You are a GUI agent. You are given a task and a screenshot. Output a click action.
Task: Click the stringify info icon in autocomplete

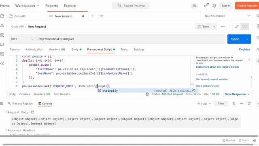[x=194, y=91]
